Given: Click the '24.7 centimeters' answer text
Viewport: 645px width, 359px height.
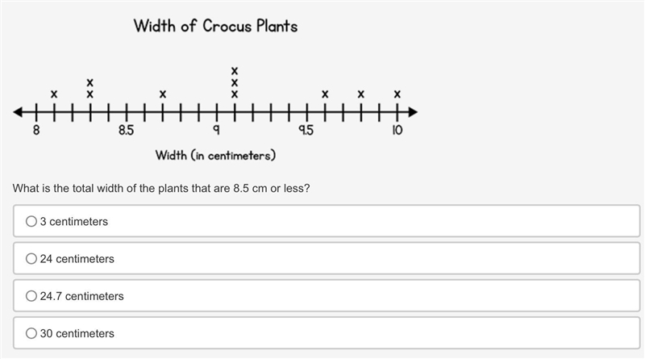Looking at the screenshot, I should click(82, 296).
